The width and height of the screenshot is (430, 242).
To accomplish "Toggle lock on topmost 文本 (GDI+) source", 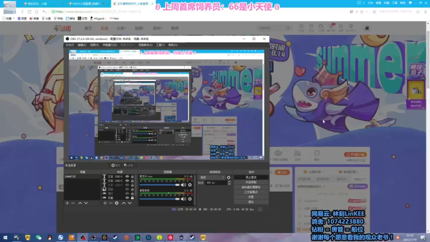I will point(132,176).
